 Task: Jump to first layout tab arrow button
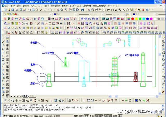[11, 96]
